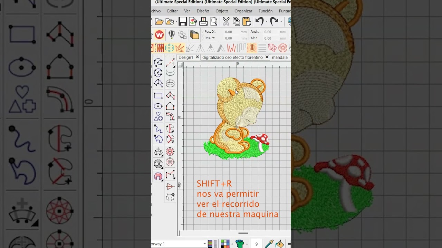Click the Export design icon with flower page
Viewport: 442px width, 248px height.
tap(193, 22)
